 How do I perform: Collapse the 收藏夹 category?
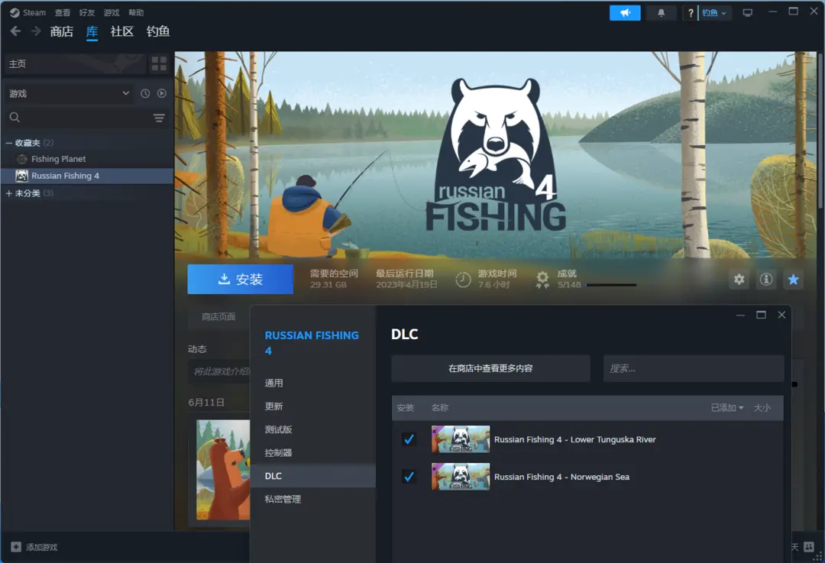tap(9, 143)
